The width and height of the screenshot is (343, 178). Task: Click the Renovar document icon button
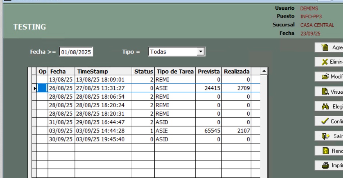point(323,151)
